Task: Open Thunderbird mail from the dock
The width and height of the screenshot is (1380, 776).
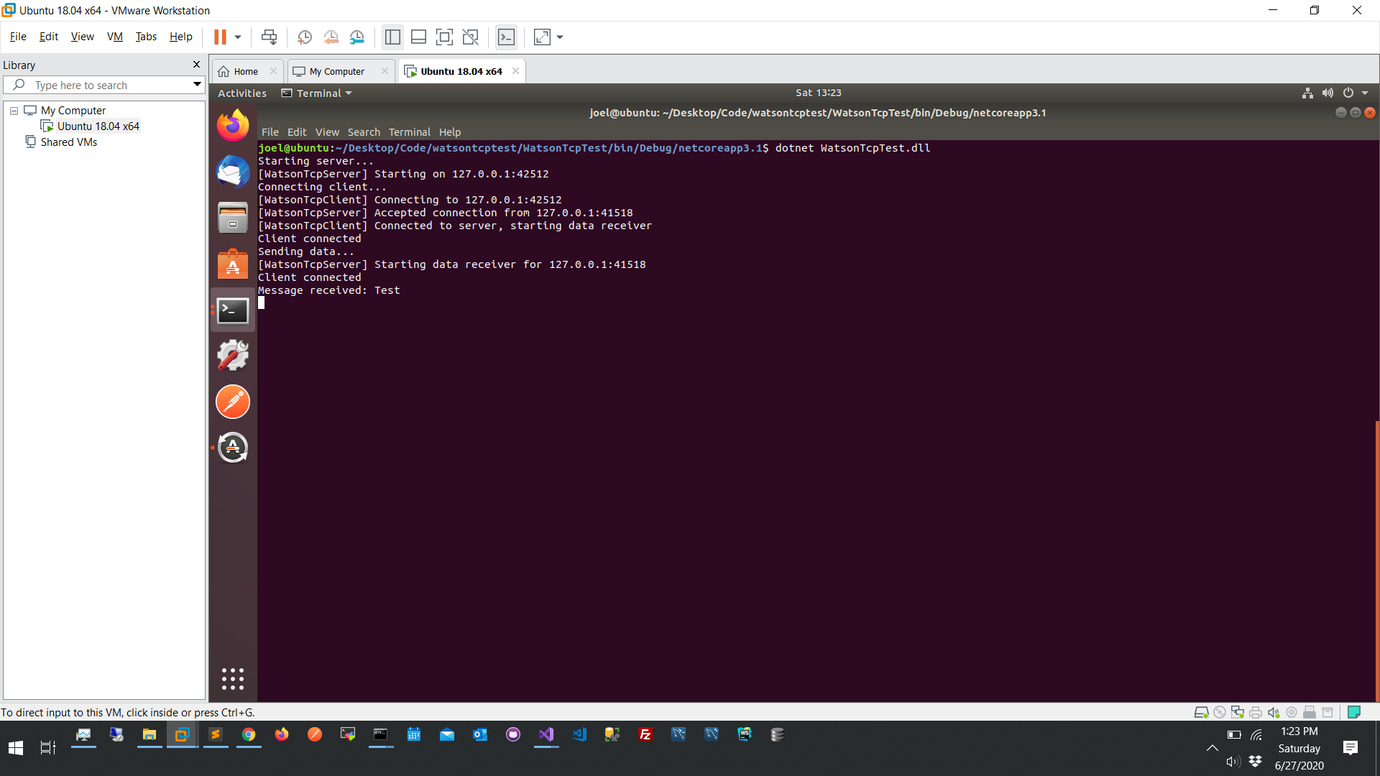Action: (x=232, y=171)
